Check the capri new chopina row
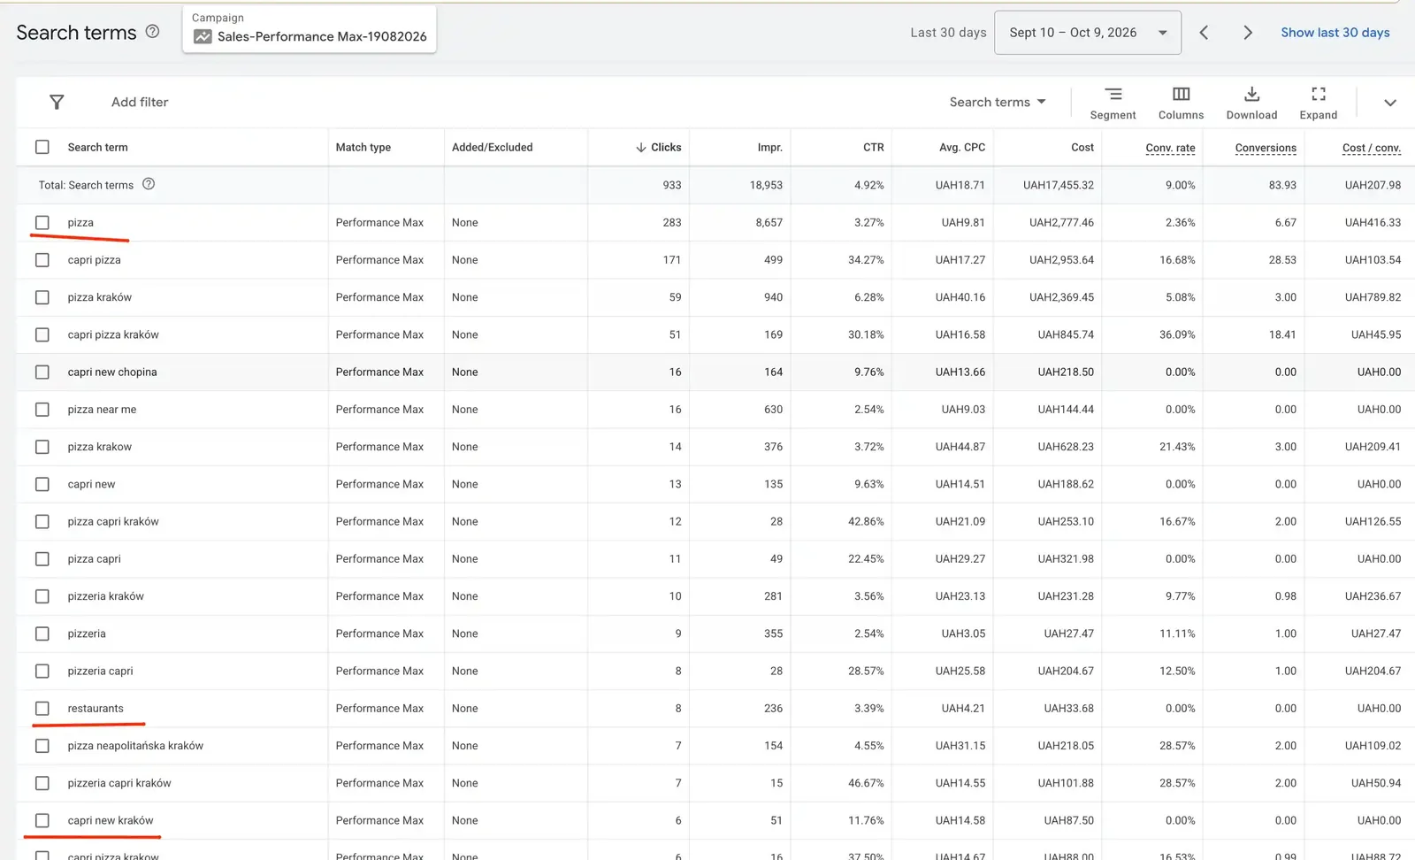1415x860 pixels. coord(42,372)
